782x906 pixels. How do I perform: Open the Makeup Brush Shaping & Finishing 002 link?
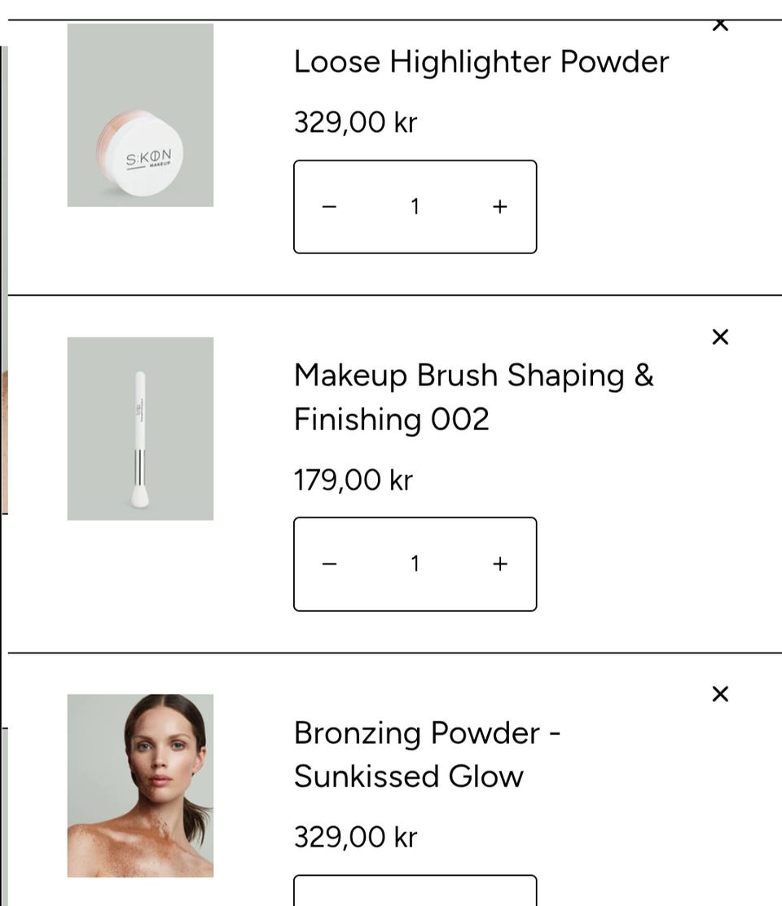click(x=473, y=397)
